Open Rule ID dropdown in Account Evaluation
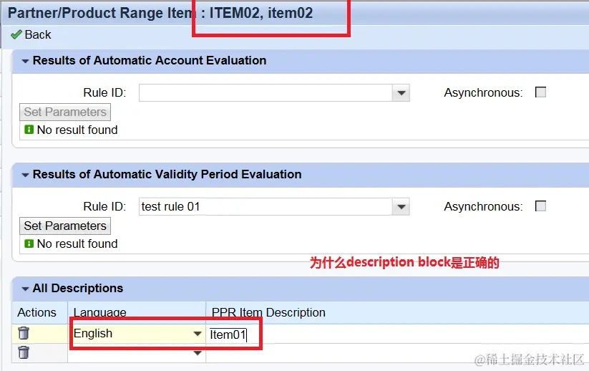 [401, 93]
